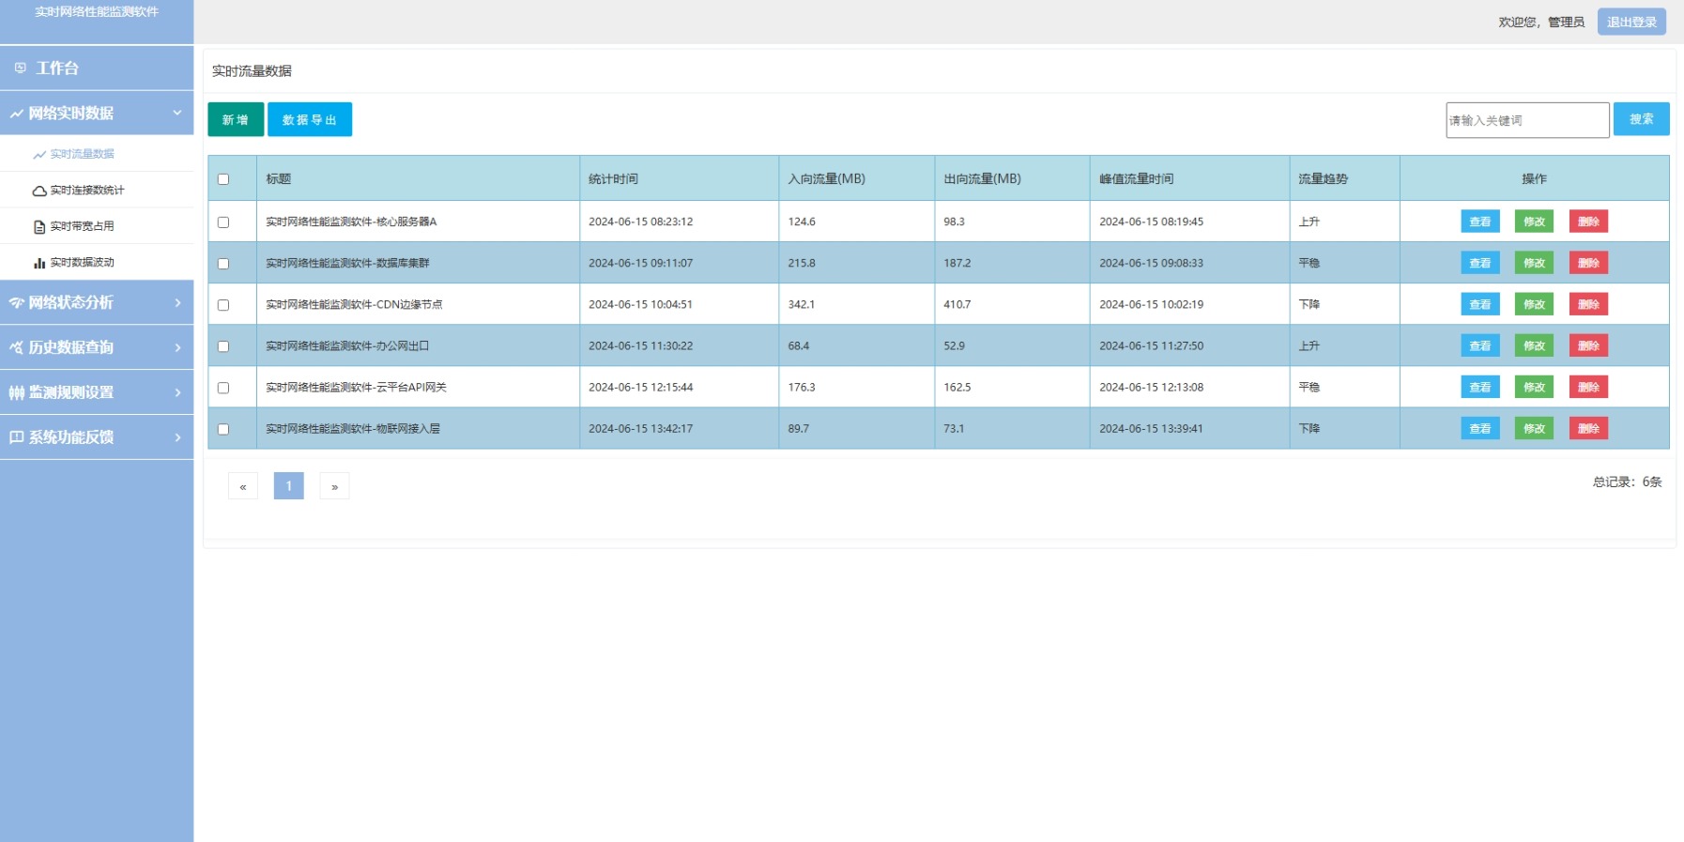1684x842 pixels.
Task: Check the 核心服务器A row checkbox
Action: coord(223,222)
